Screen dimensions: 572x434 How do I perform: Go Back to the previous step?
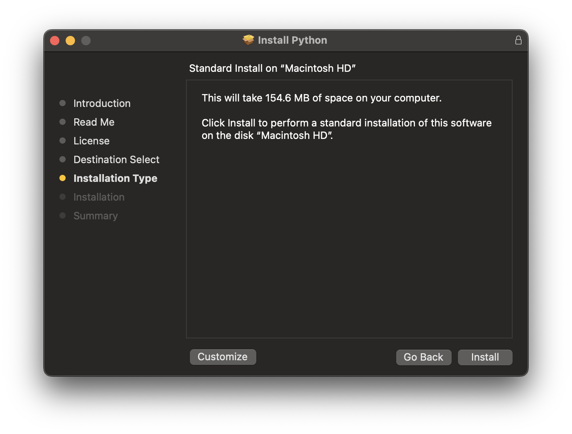[424, 357]
